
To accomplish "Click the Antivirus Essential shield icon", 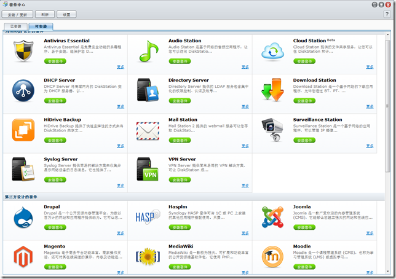I will click(23, 51).
